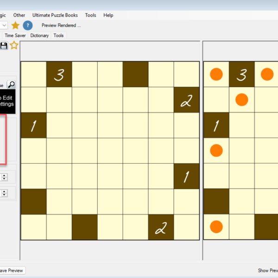Open the Ultimate Puzzle Books menu
Screen dimensions: 278x278
pyautogui.click(x=55, y=15)
